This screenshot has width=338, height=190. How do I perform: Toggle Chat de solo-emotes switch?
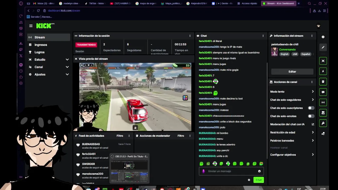click(311, 116)
